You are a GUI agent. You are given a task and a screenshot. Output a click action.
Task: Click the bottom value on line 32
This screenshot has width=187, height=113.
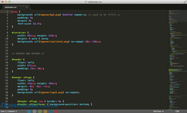tap(84, 104)
